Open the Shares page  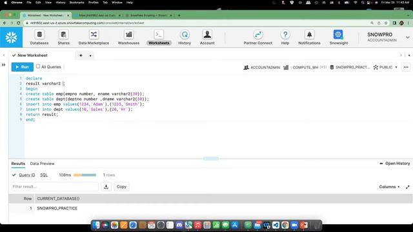pyautogui.click(x=63, y=37)
